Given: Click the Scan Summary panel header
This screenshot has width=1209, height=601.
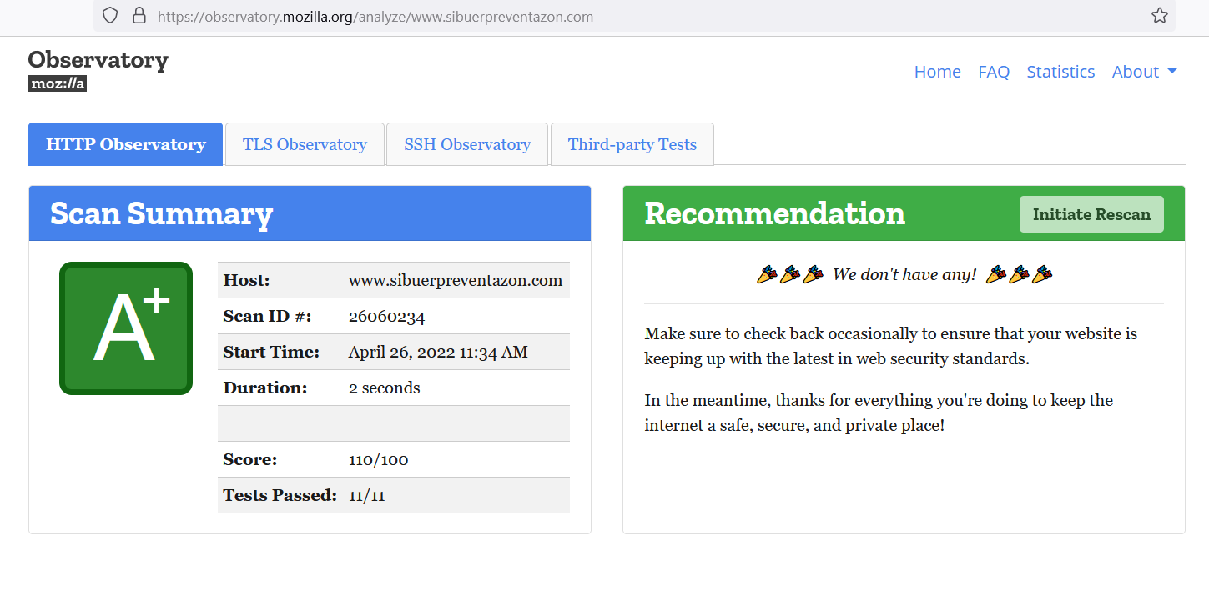Looking at the screenshot, I should tap(161, 214).
